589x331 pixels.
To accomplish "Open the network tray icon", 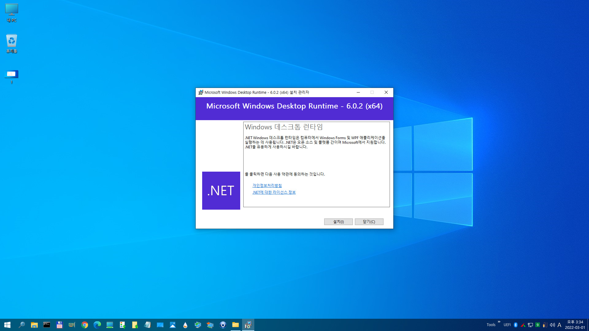I will tap(530, 325).
